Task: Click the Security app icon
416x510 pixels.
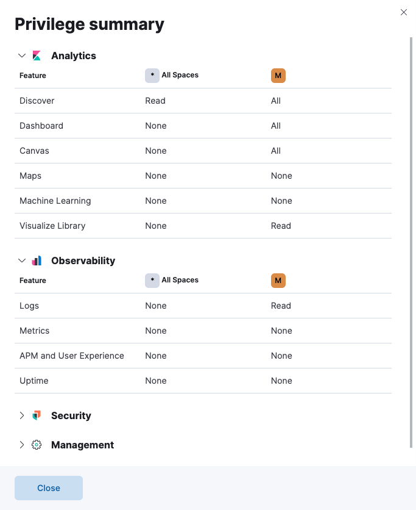Action: [x=37, y=415]
